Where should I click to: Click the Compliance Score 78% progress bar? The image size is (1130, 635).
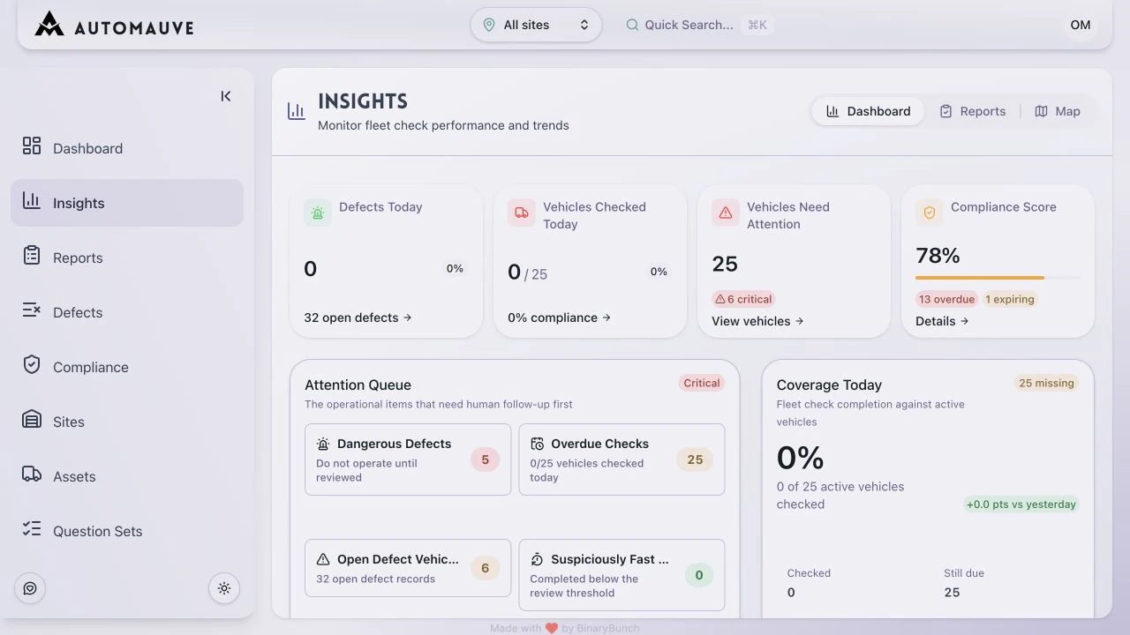click(998, 278)
